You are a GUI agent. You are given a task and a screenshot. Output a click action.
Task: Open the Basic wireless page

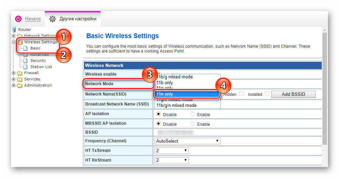(35, 48)
